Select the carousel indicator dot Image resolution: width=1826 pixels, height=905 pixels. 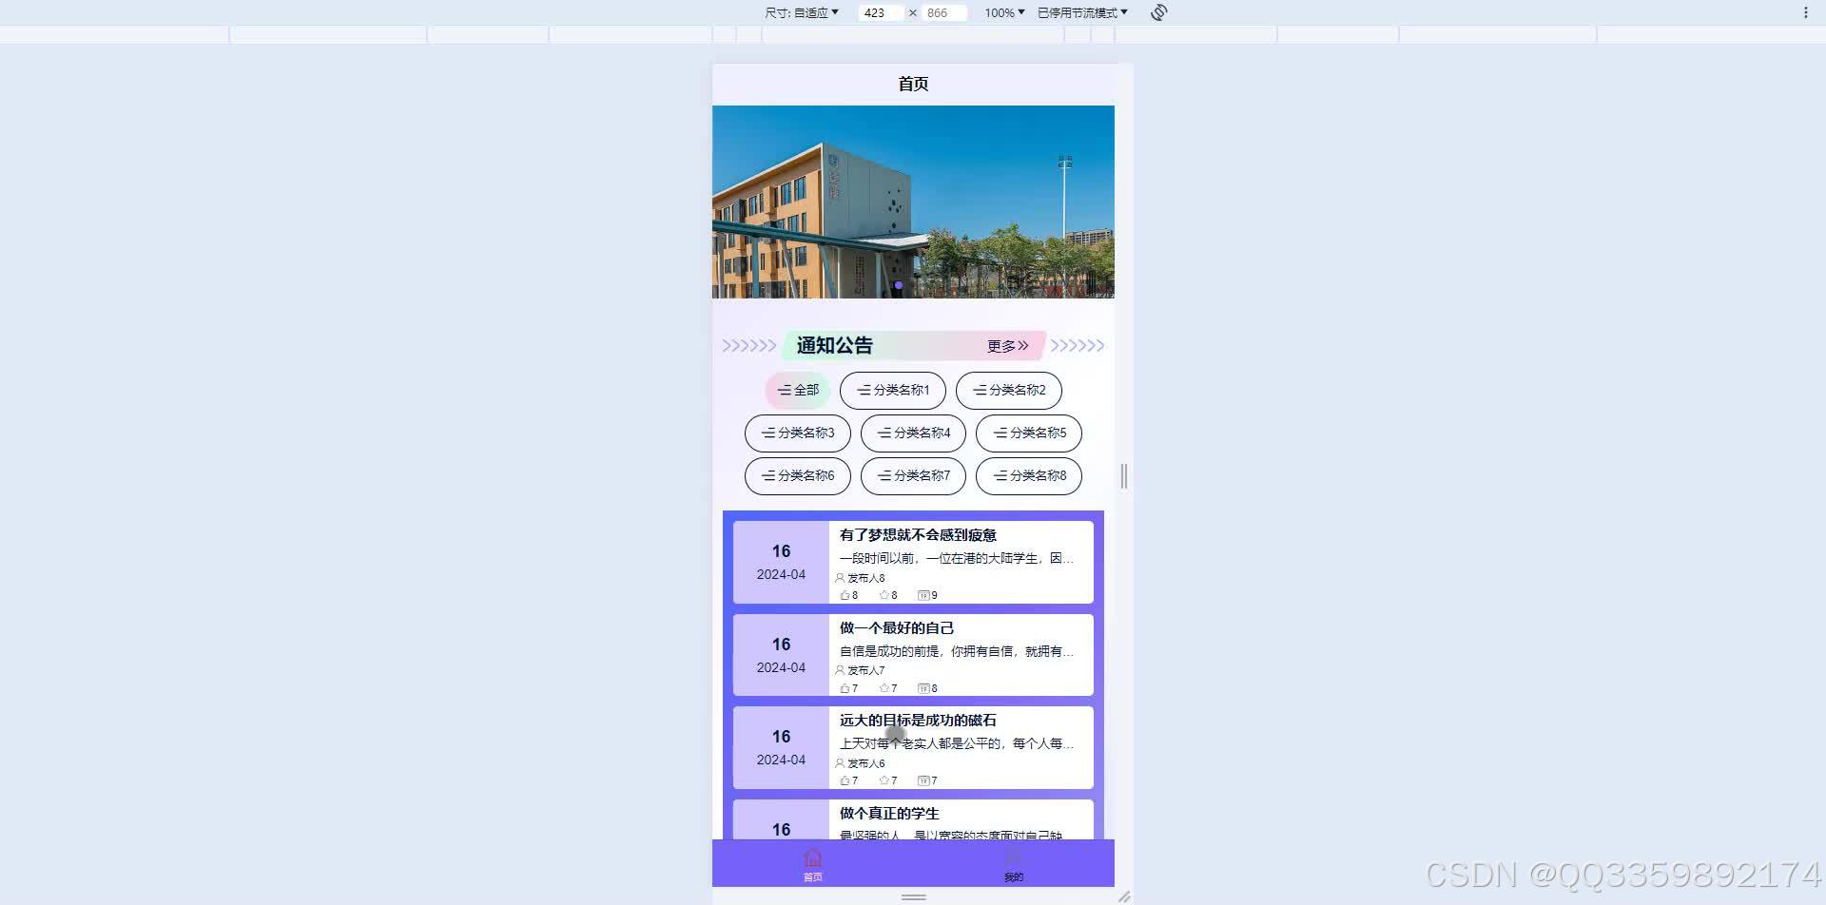coord(899,285)
